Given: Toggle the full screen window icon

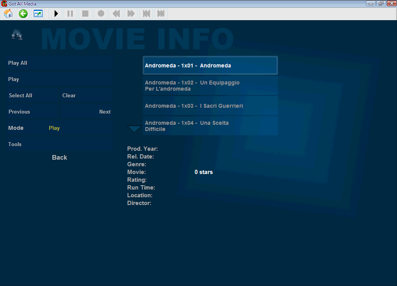Looking at the screenshot, I should (38, 14).
